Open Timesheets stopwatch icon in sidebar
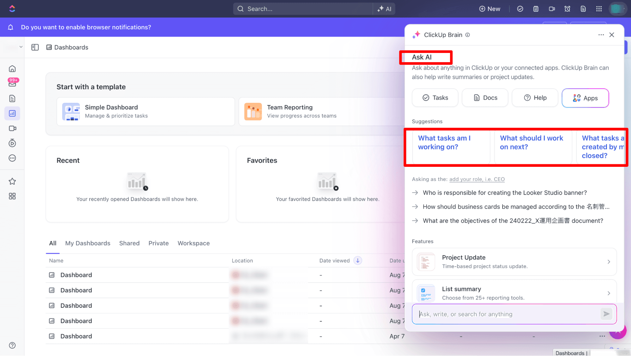 (x=12, y=143)
